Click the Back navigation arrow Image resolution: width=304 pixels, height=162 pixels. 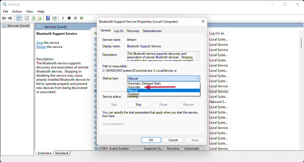(4, 18)
